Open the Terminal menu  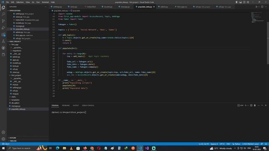[45, 2]
